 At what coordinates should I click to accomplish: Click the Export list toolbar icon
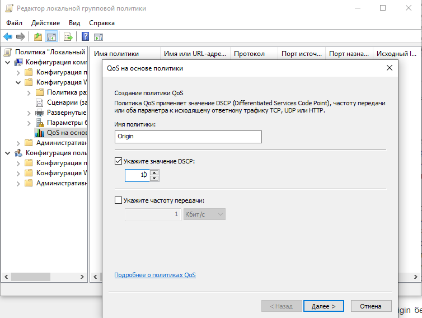(68, 36)
